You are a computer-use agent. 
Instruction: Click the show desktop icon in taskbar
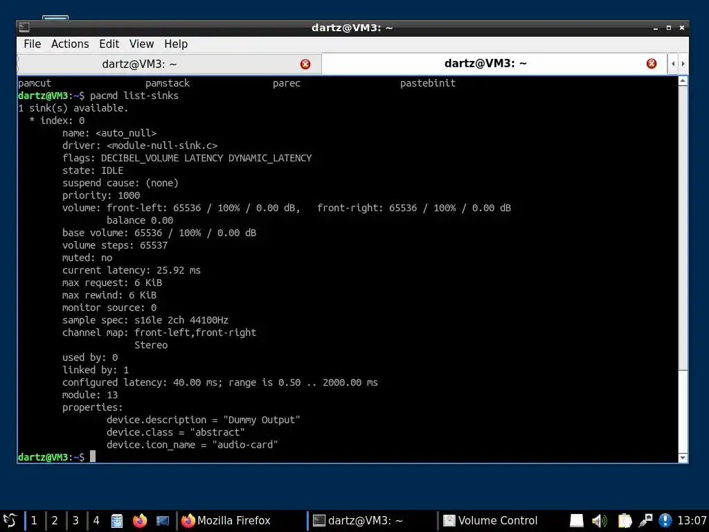tap(162, 521)
